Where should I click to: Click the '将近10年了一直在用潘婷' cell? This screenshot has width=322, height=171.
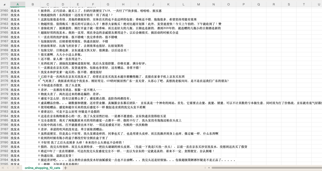coord(128,151)
